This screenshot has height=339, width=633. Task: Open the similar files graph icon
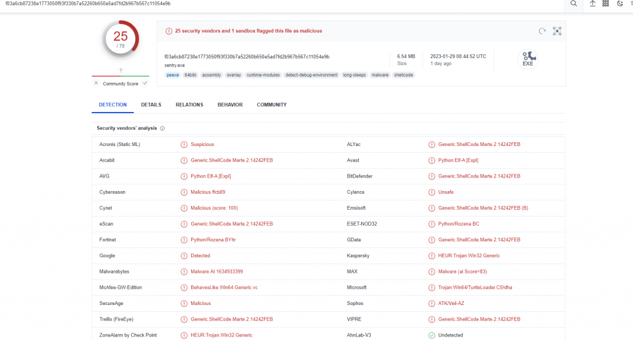tap(557, 31)
